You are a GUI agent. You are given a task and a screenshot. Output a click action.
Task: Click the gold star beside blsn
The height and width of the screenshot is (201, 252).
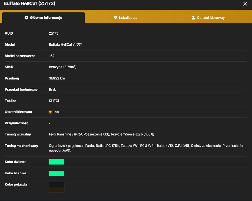click(50, 112)
